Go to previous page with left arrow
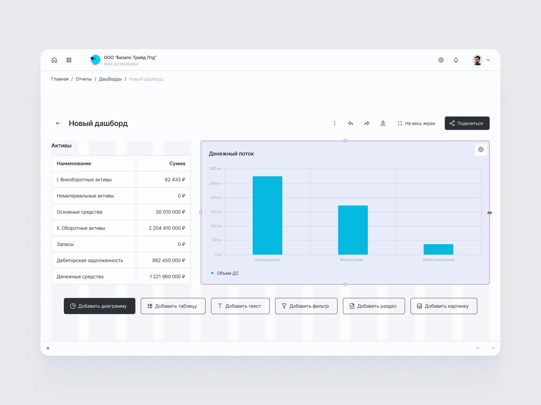541x405 pixels. pyautogui.click(x=478, y=348)
